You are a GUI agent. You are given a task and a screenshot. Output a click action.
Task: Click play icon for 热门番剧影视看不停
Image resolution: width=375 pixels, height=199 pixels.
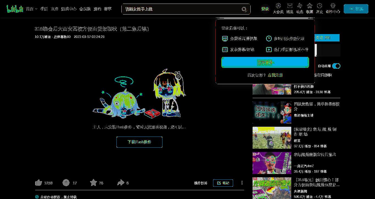pos(269,49)
